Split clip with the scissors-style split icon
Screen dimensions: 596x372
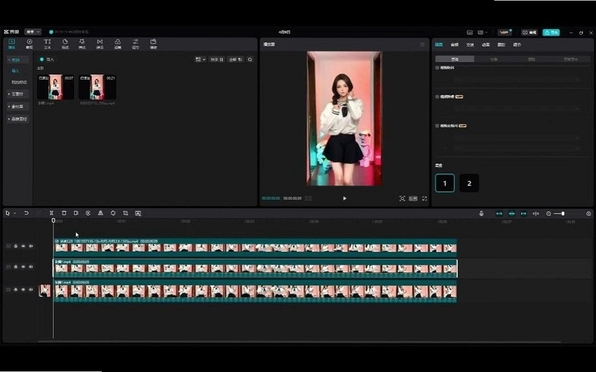pos(51,213)
